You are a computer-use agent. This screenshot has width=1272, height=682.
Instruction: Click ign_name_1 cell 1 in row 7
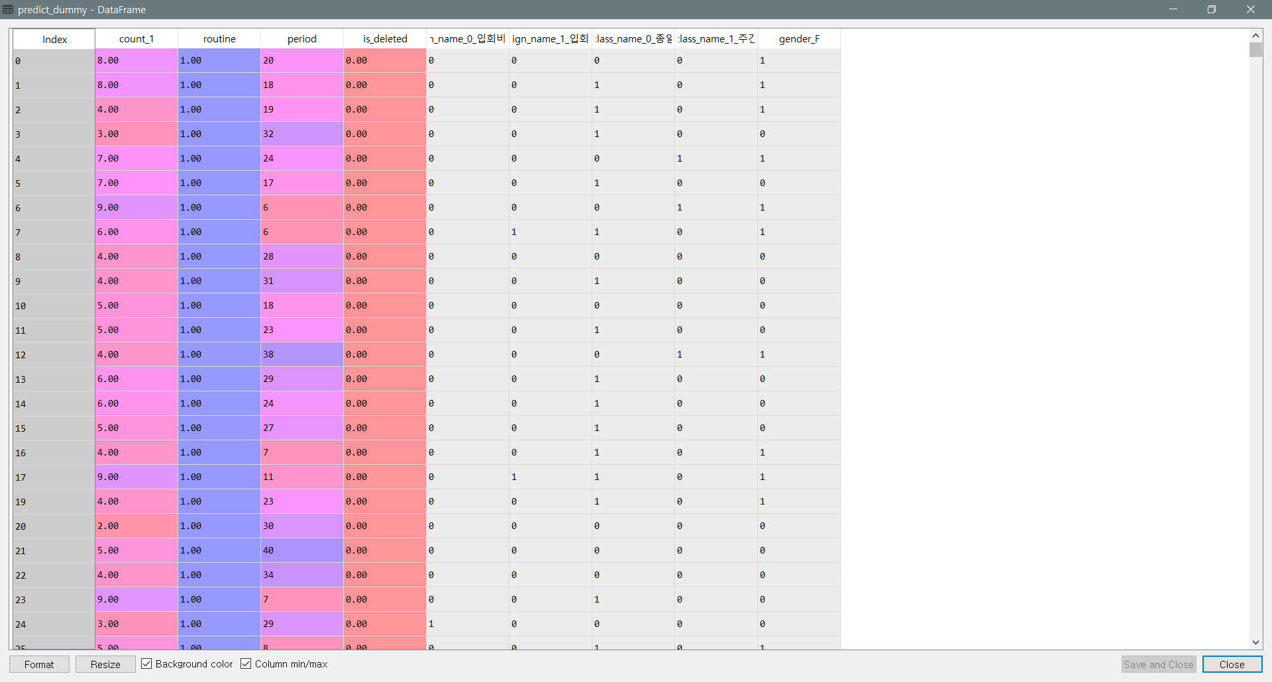click(x=551, y=232)
